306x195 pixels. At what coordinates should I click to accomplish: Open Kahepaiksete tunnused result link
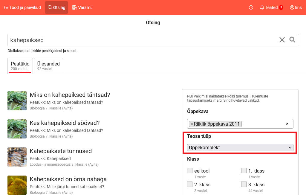tap(61, 151)
